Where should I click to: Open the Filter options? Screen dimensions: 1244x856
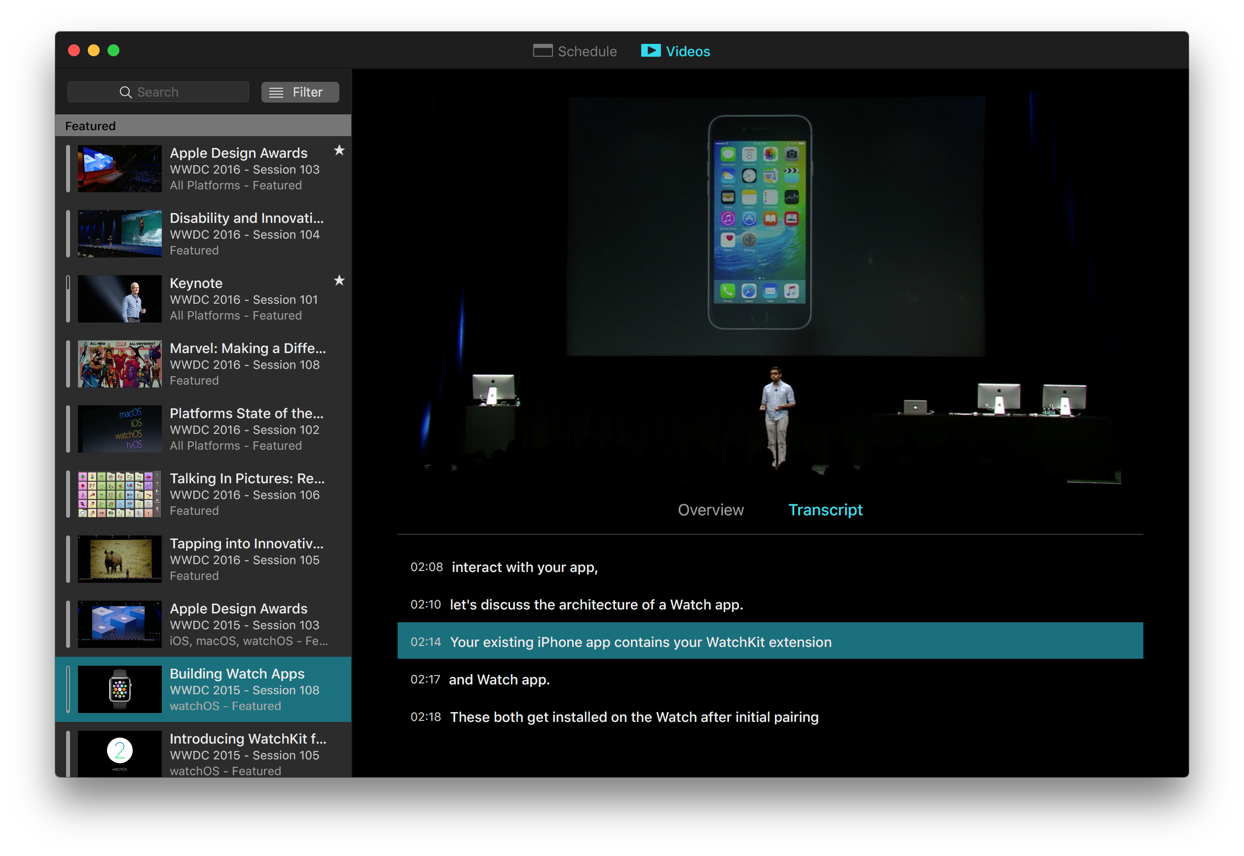[307, 92]
